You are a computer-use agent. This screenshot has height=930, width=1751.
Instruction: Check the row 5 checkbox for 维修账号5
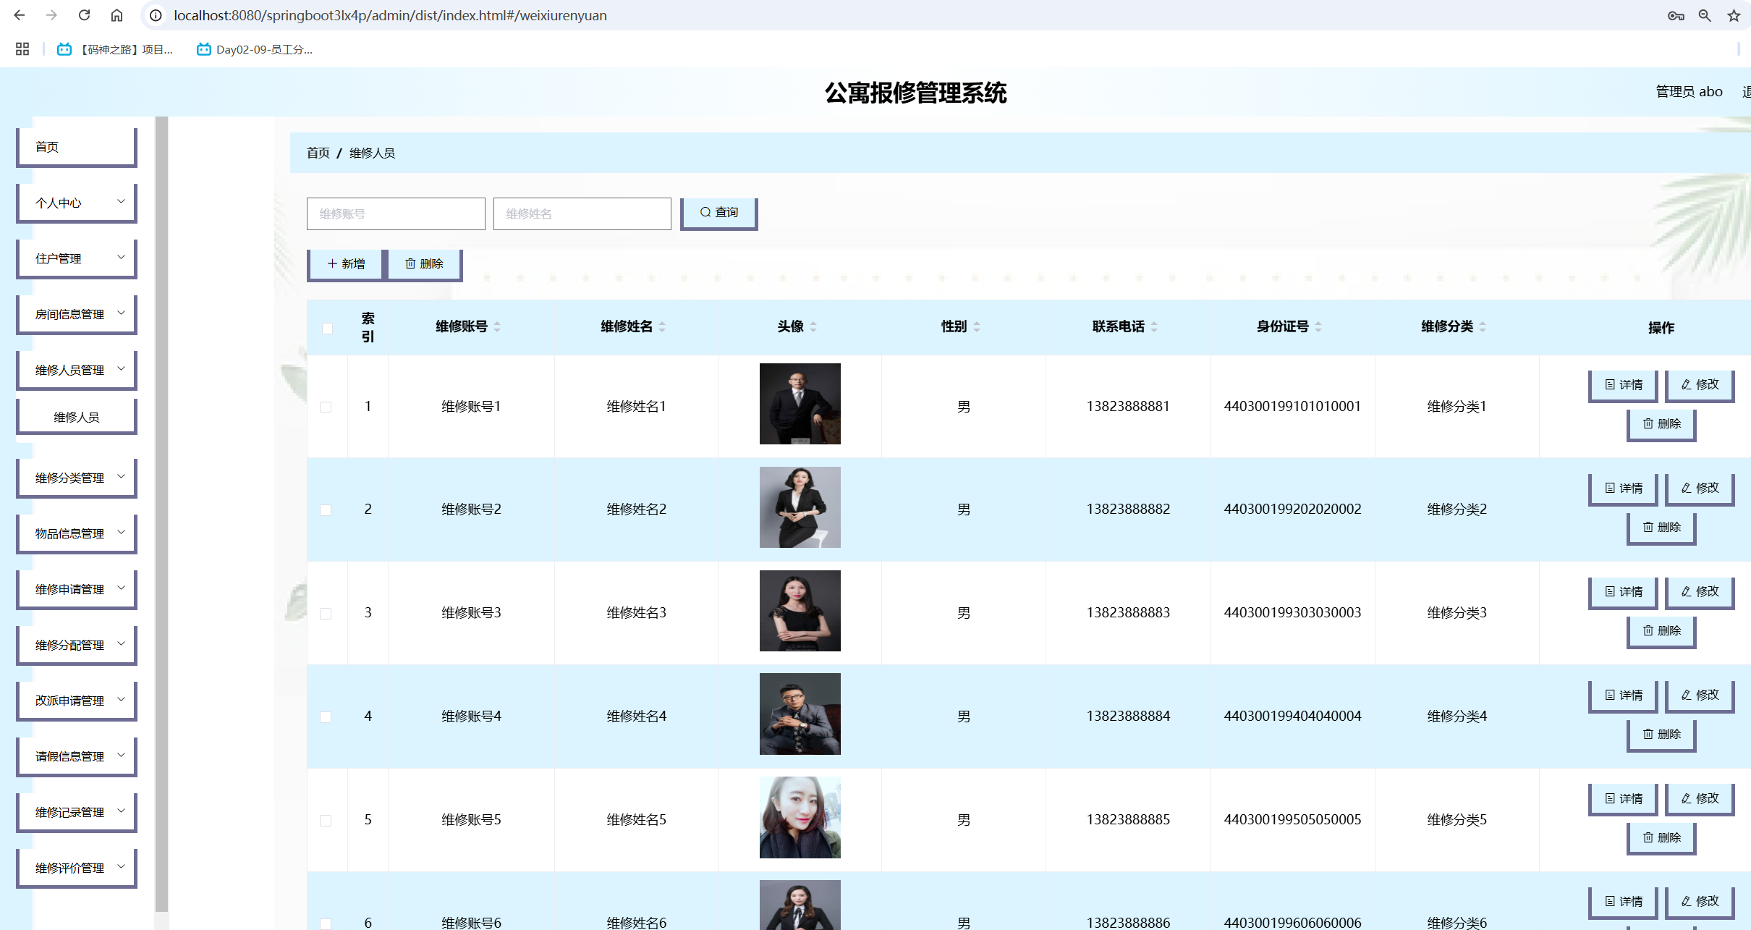pyautogui.click(x=326, y=821)
